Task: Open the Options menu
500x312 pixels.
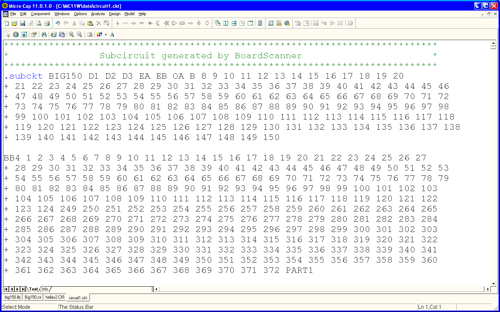Action: [80, 14]
